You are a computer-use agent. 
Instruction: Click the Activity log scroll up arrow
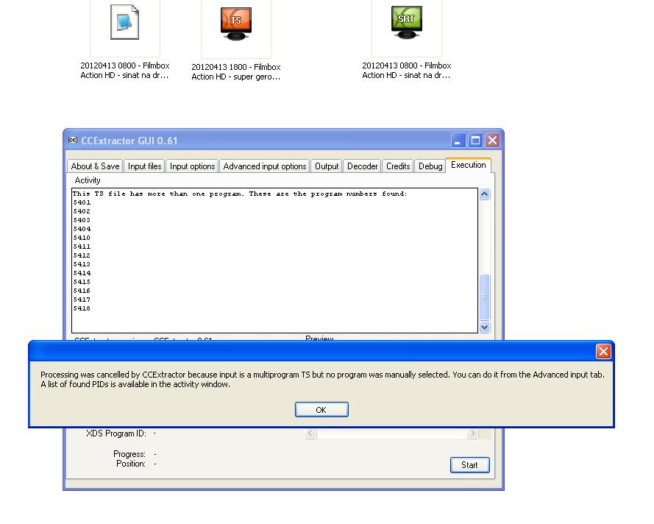pyautogui.click(x=484, y=194)
